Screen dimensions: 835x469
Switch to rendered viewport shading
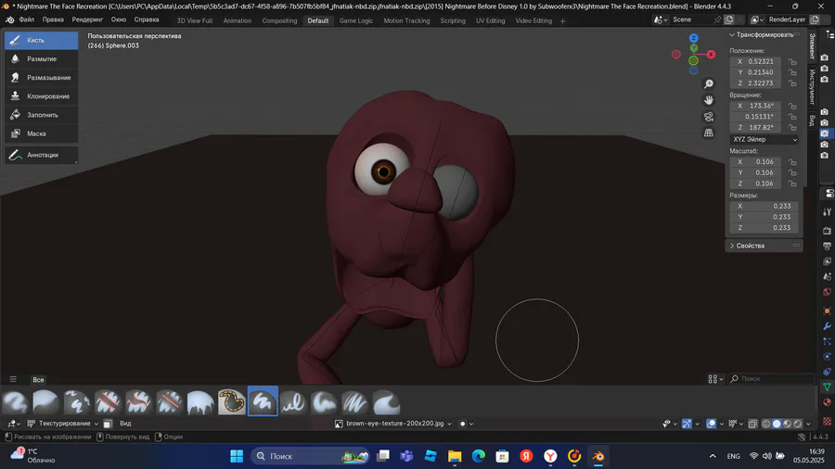(798, 424)
